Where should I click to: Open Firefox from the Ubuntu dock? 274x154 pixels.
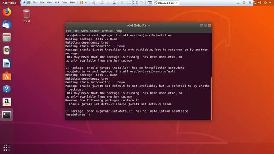coord(7,12)
